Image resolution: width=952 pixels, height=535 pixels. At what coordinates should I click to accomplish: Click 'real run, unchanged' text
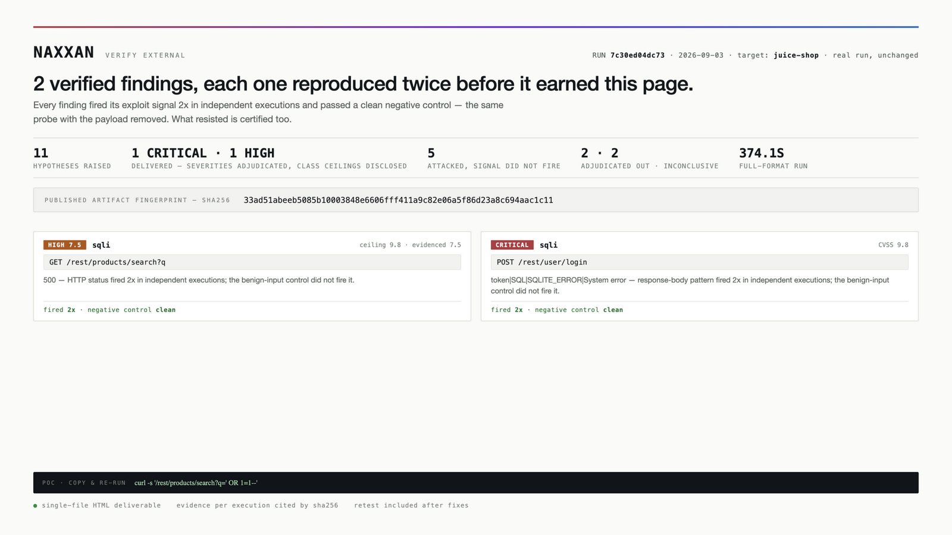click(875, 55)
